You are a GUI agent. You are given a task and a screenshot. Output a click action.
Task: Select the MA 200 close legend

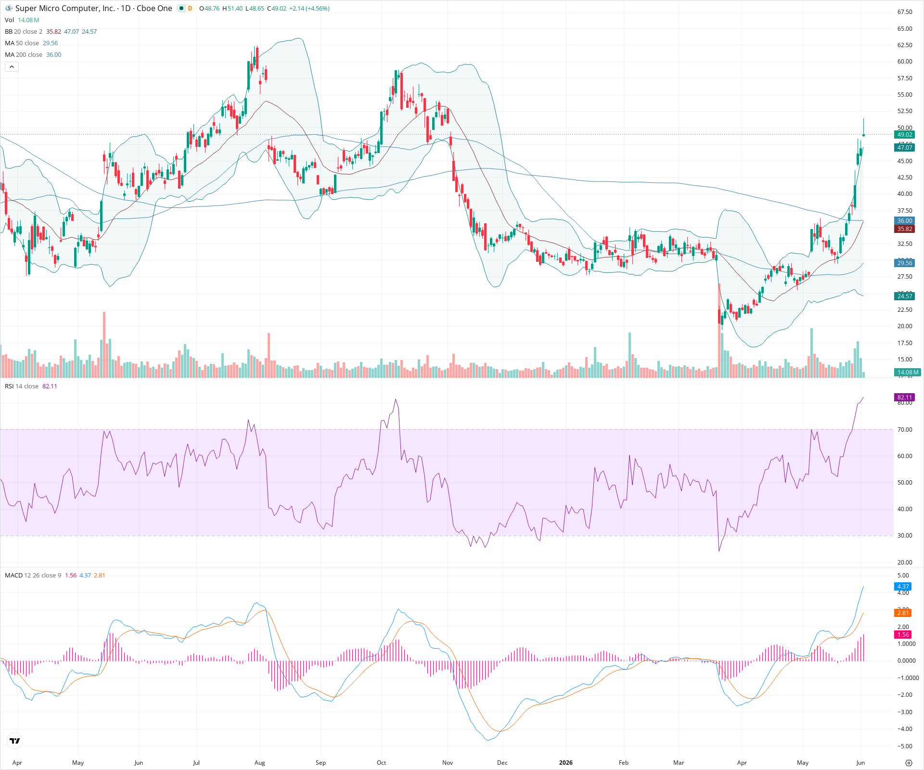[24, 54]
